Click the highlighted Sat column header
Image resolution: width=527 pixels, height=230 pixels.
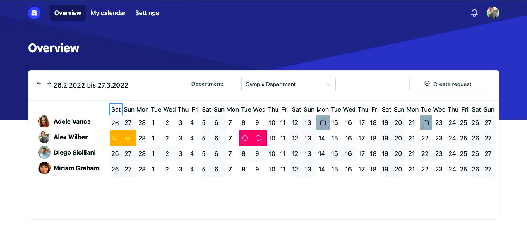pyautogui.click(x=116, y=109)
